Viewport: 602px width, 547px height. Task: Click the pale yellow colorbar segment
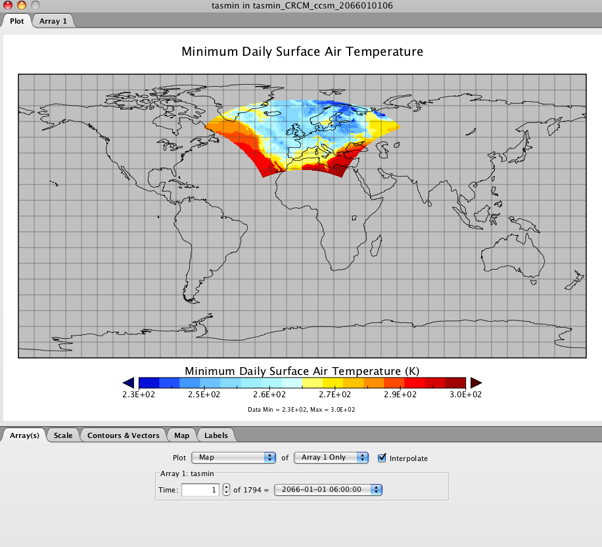tap(312, 383)
